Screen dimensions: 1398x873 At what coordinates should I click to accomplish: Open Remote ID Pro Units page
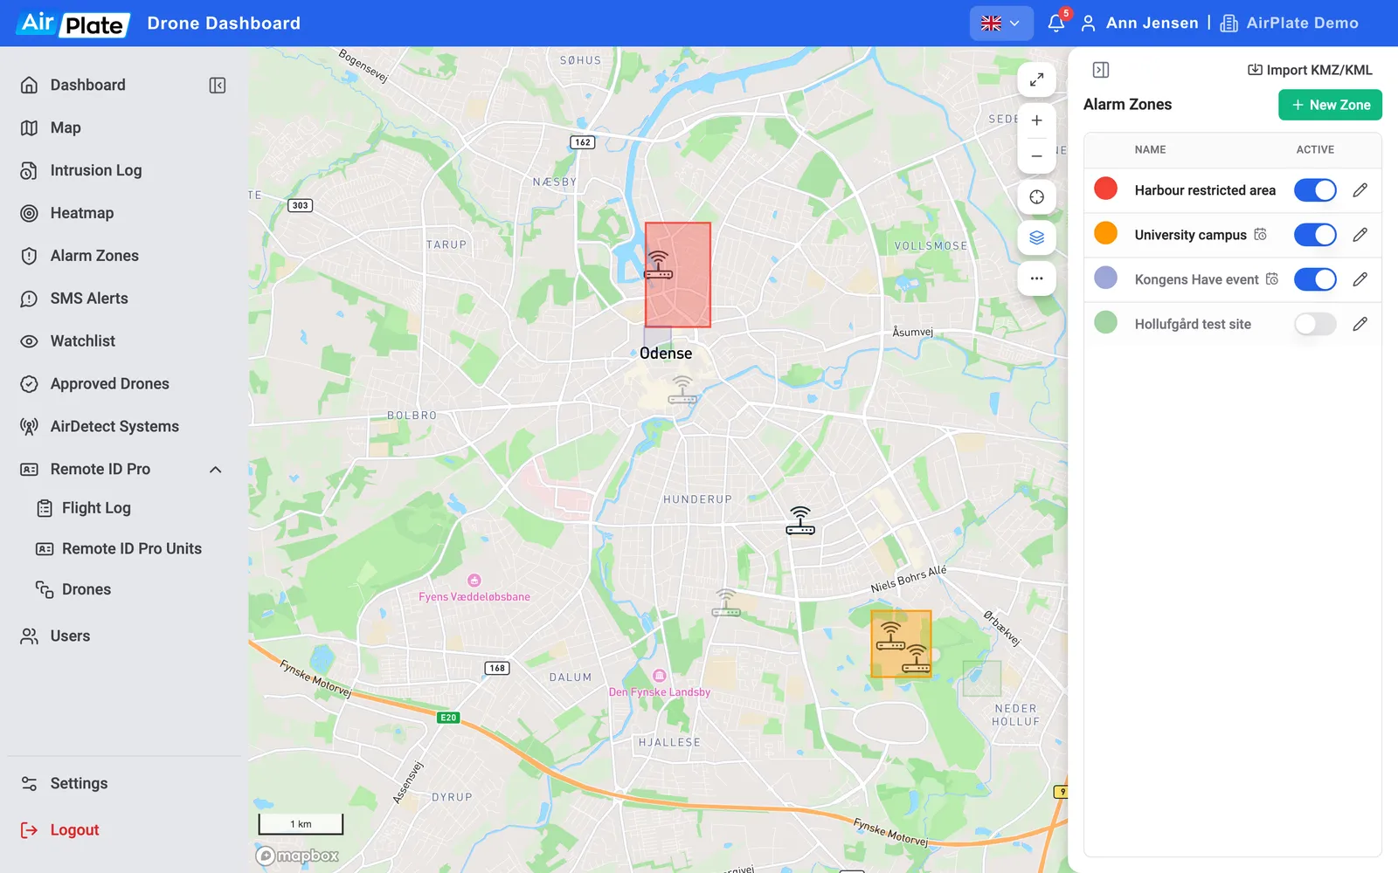pyautogui.click(x=131, y=549)
